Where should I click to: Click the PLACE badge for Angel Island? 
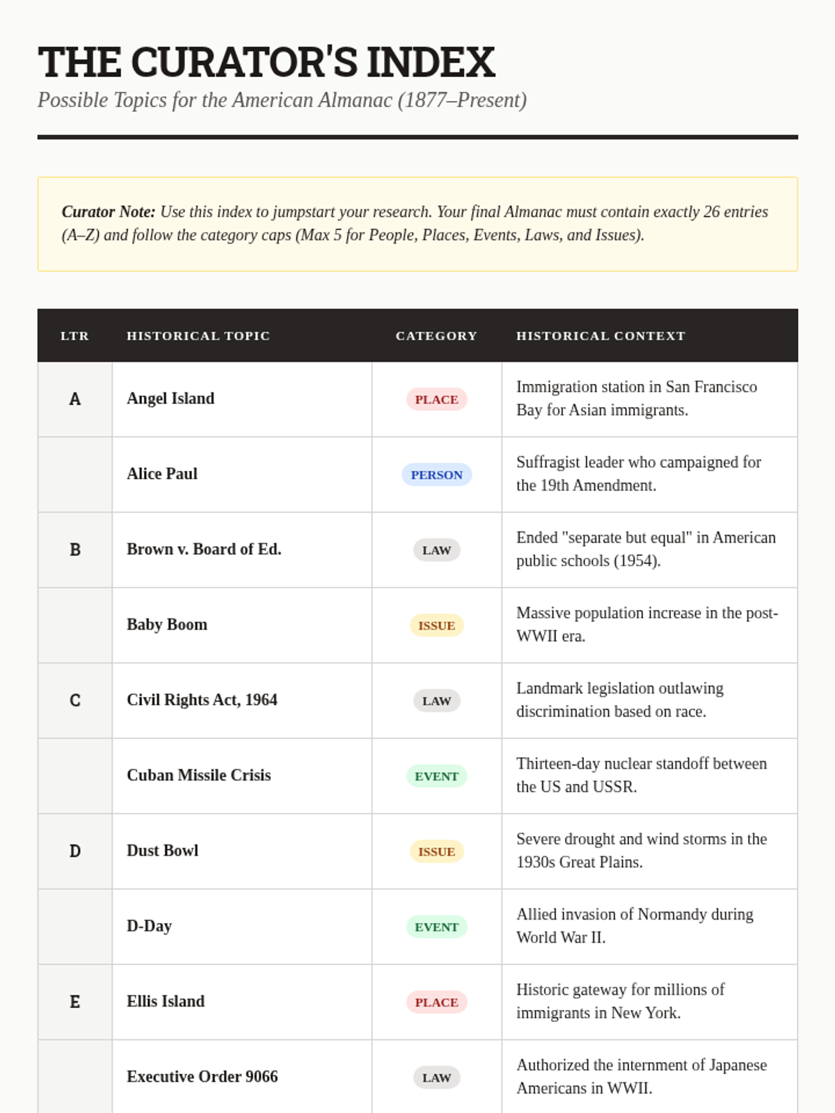[x=436, y=399]
